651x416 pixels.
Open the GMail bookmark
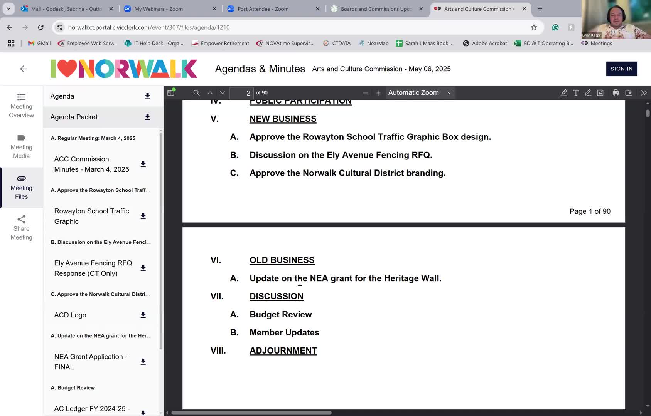[x=39, y=44]
